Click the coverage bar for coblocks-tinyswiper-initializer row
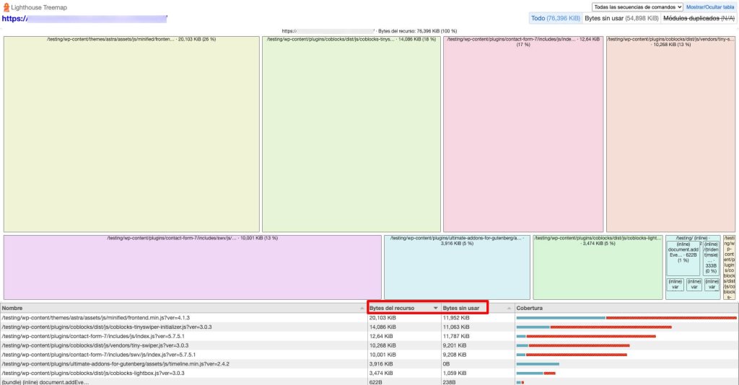The width and height of the screenshot is (739, 385). (594, 327)
